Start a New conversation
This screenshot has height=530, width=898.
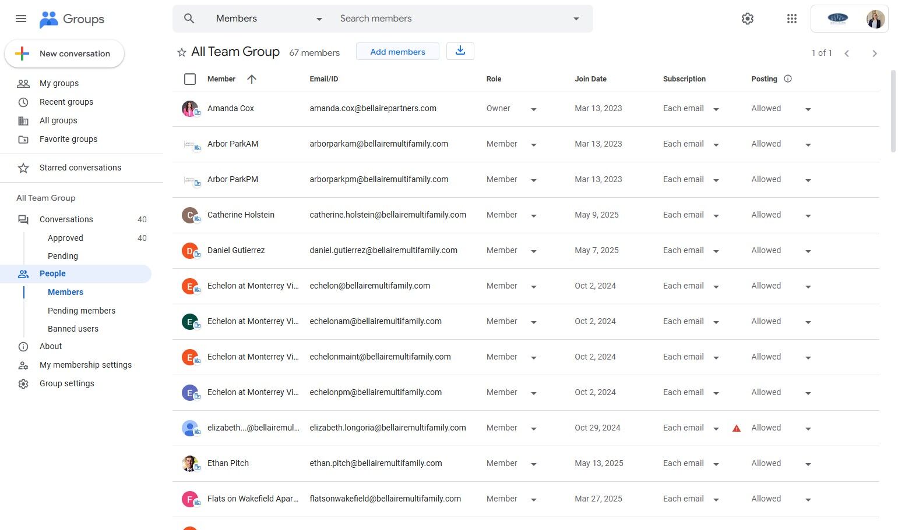point(64,54)
